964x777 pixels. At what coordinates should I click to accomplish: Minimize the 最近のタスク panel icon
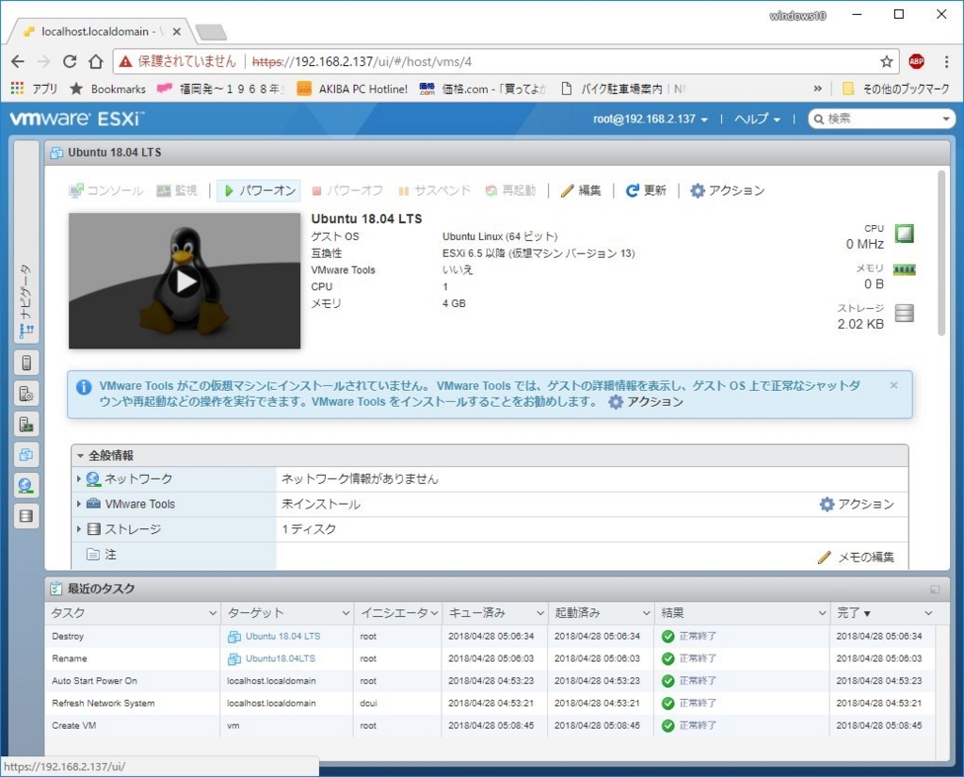(x=935, y=590)
